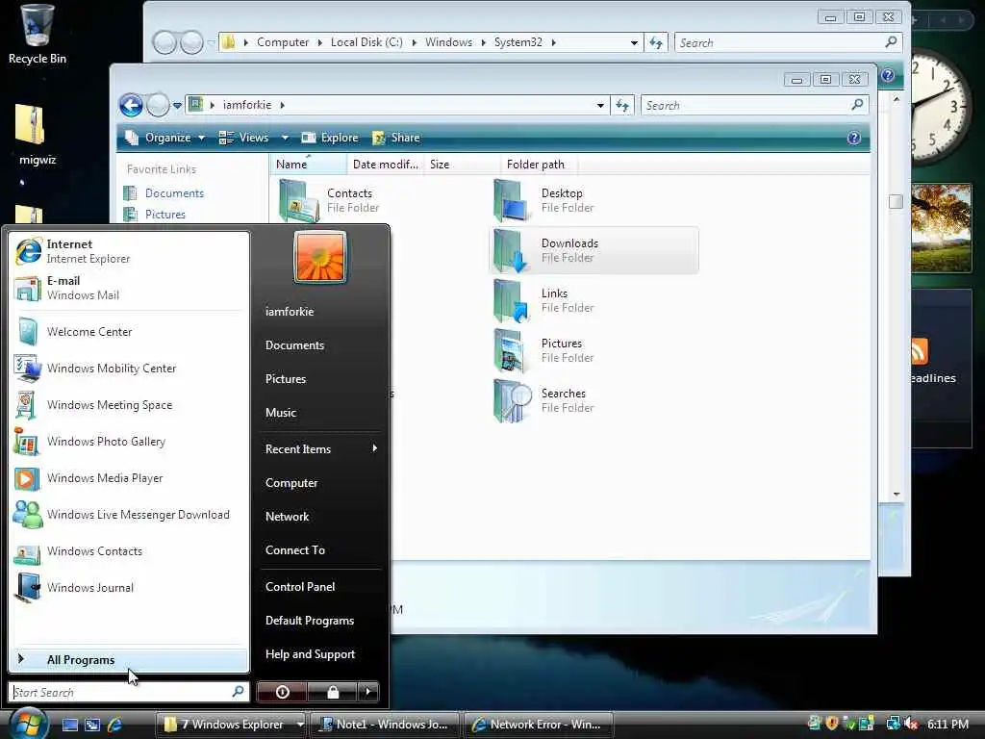Click the Back button in iamforkie window
Image resolution: width=985 pixels, height=739 pixels.
pyautogui.click(x=131, y=105)
